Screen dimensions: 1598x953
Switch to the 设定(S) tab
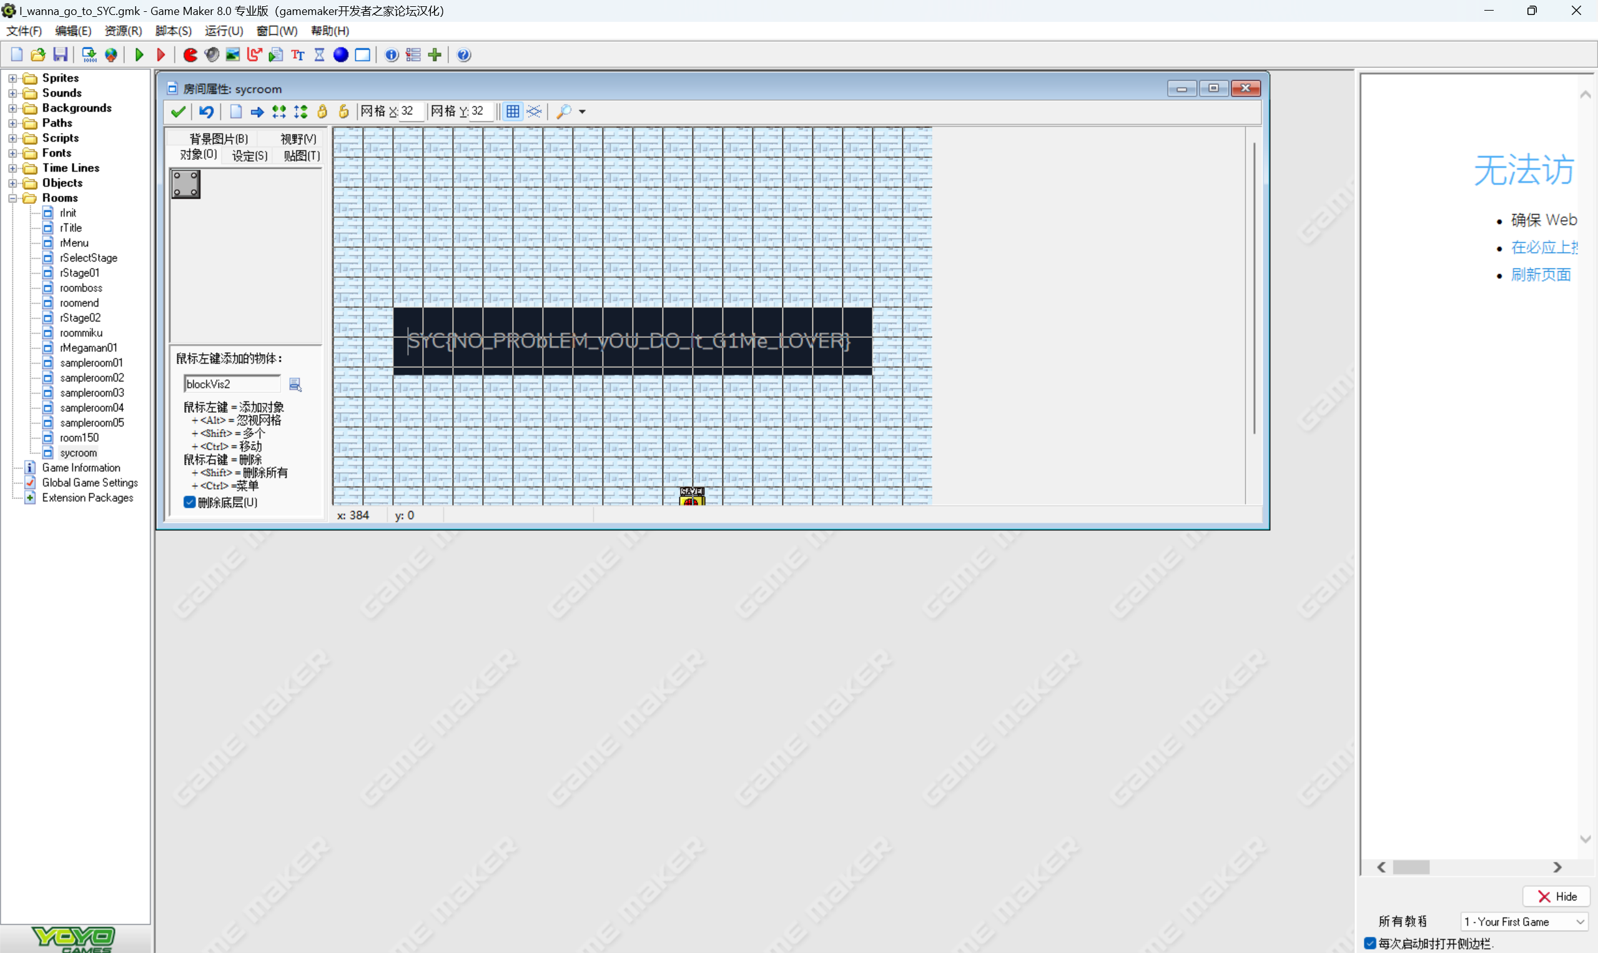(x=250, y=156)
